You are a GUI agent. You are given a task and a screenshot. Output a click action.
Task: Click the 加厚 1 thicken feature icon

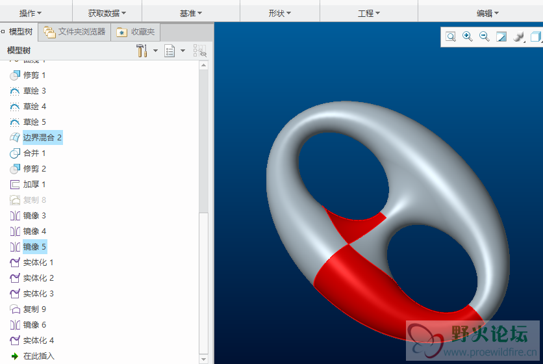click(x=14, y=185)
